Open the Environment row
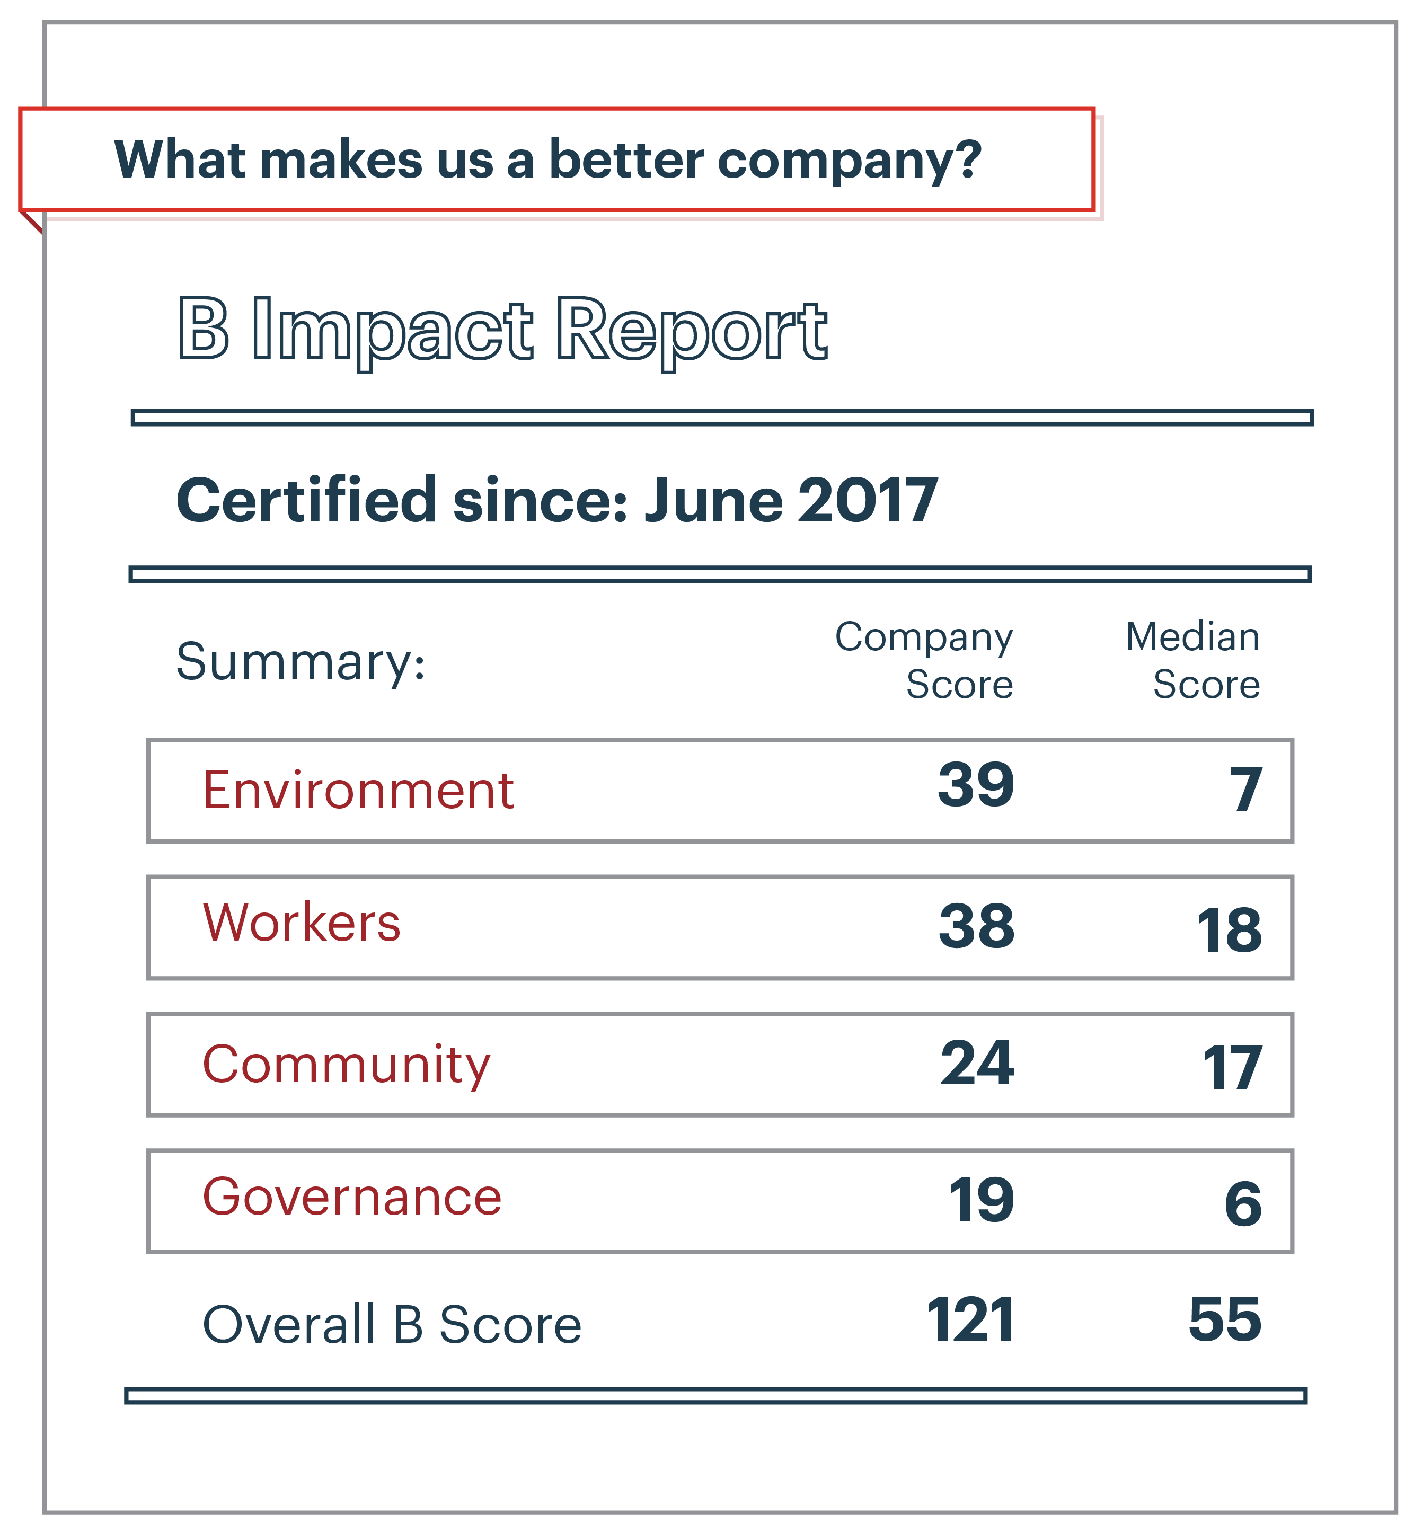 720,790
